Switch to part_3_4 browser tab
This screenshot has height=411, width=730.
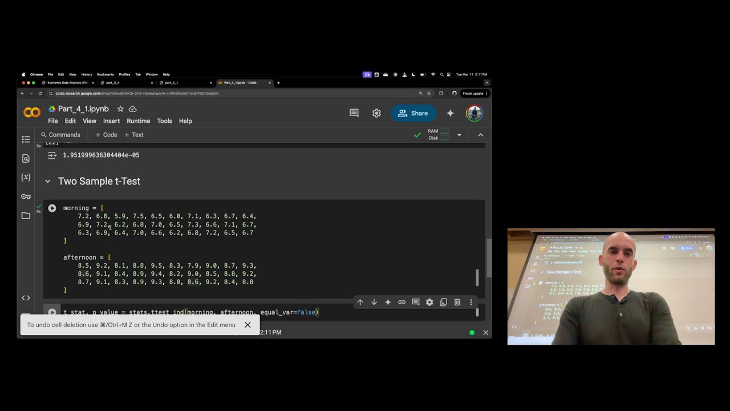click(x=127, y=83)
